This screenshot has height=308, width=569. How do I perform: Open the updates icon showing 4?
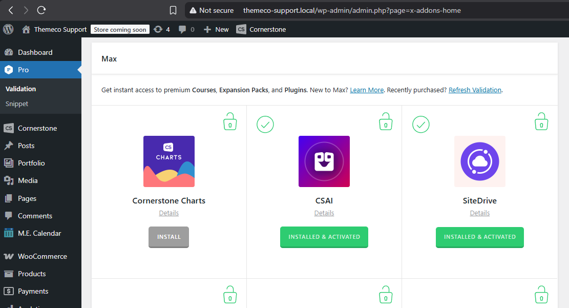tap(161, 29)
